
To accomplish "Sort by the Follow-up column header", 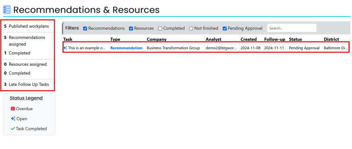I will coord(274,40).
